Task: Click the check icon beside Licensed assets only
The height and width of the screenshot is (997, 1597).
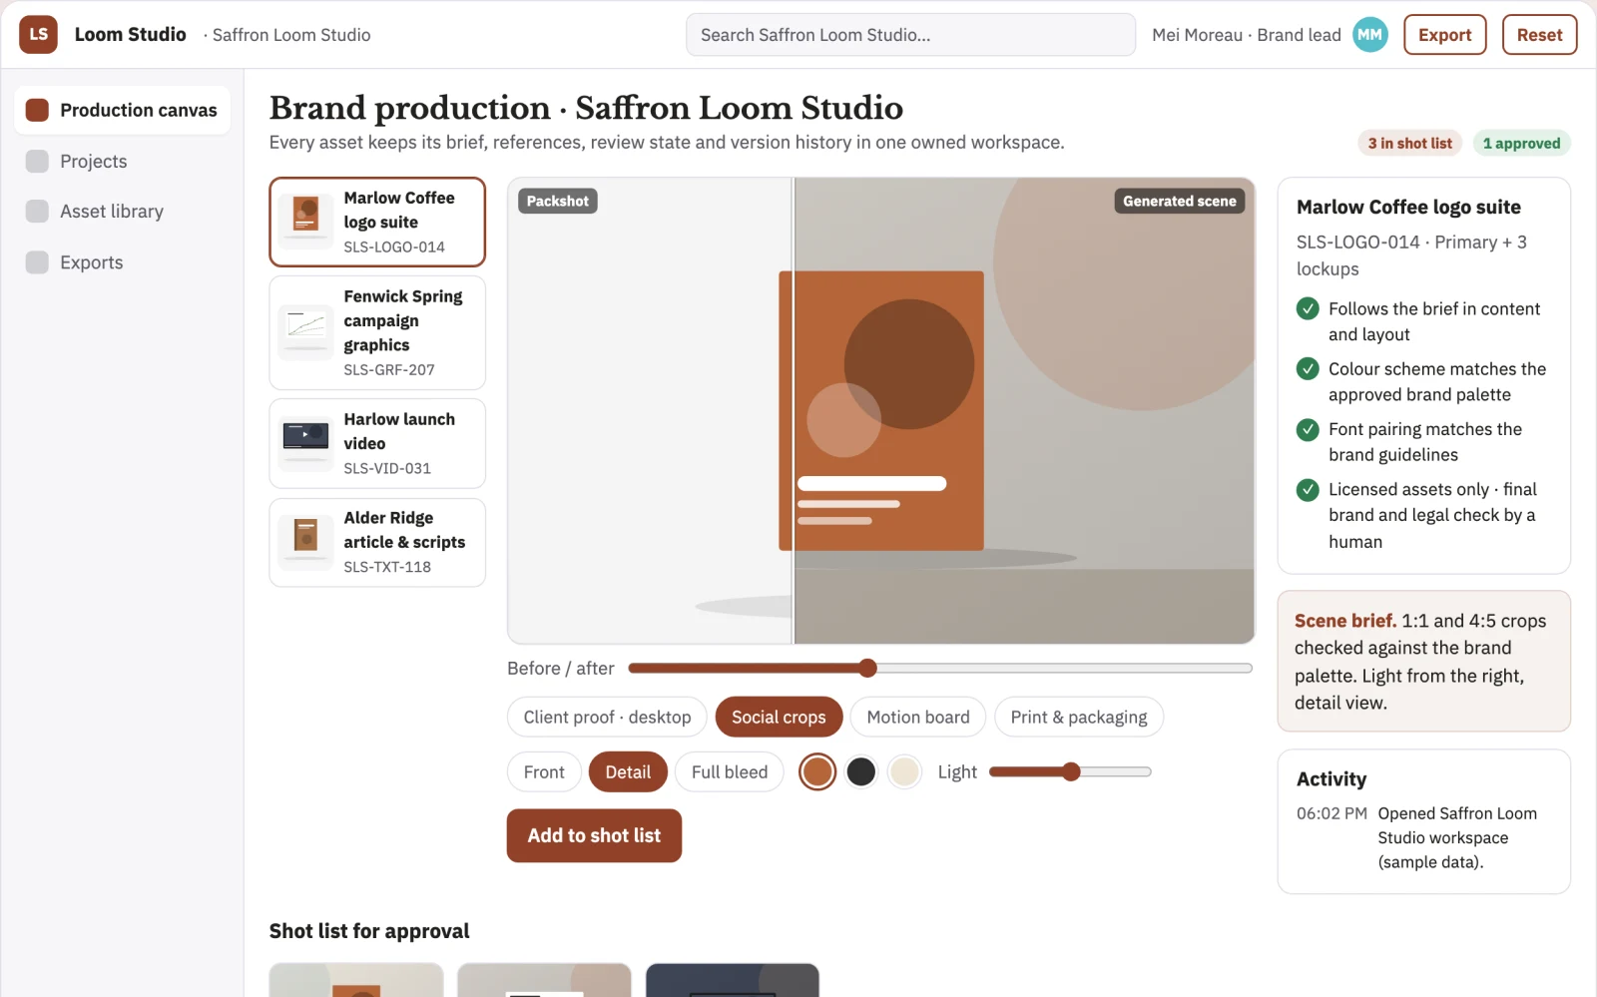Action: click(x=1308, y=489)
